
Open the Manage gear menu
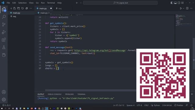(4, 100)
